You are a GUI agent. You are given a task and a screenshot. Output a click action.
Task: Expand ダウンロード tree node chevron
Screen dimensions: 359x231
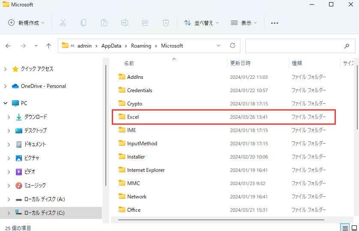coord(9,117)
